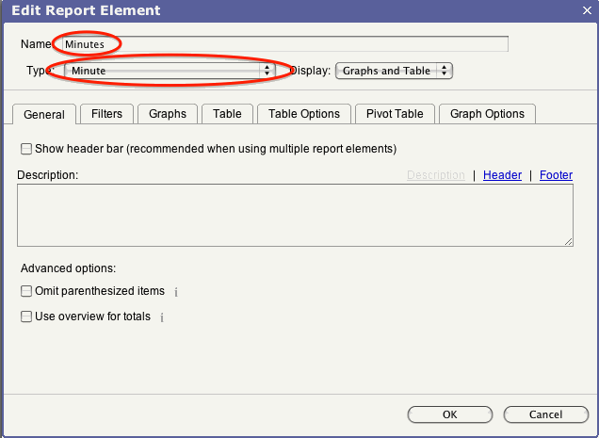Open the Graph Options tab
The image size is (599, 438).
point(487,114)
